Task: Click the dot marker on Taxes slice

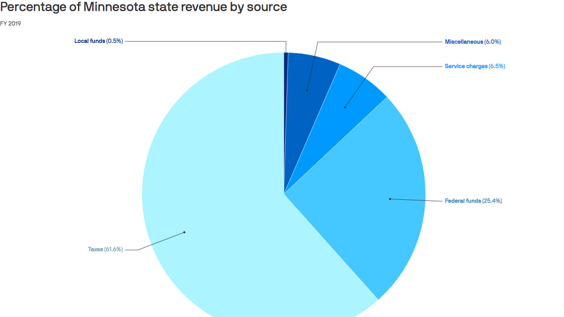Action: tap(185, 232)
